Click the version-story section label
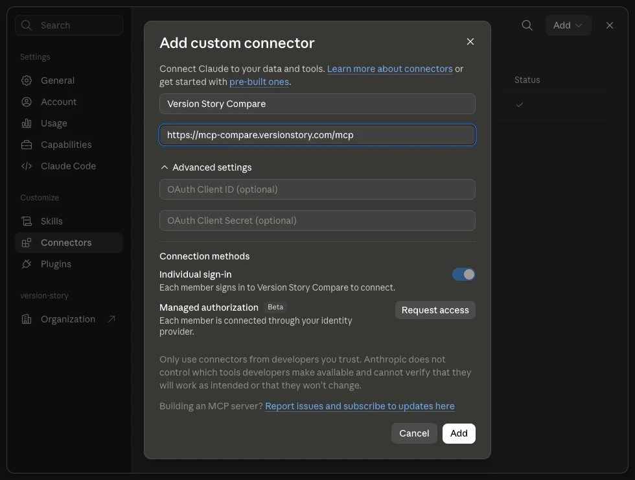This screenshot has width=635, height=480. [x=44, y=296]
